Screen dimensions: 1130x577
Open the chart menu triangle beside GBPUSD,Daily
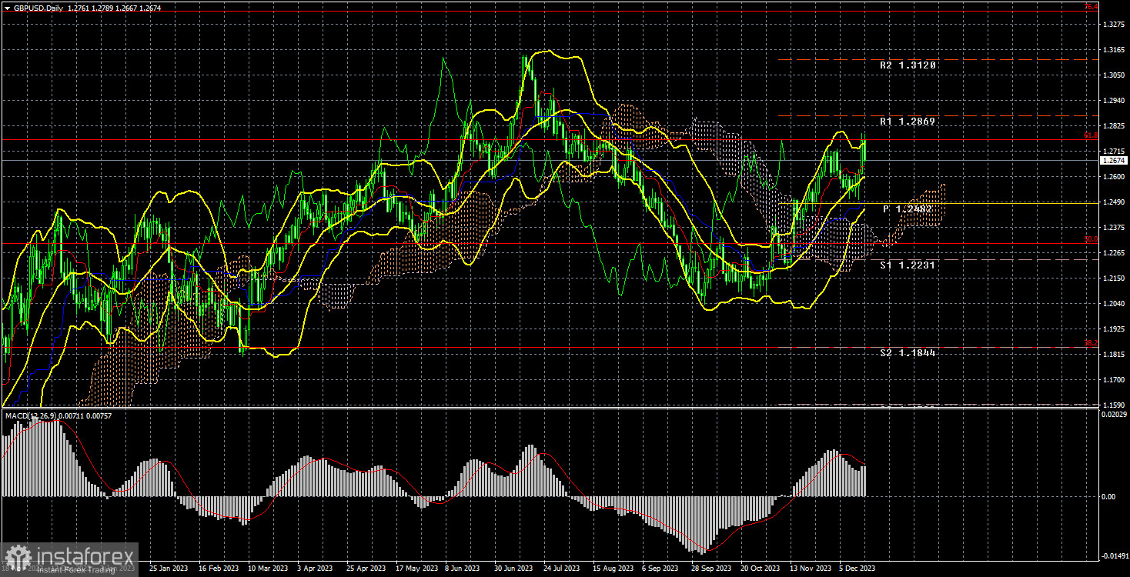pyautogui.click(x=7, y=7)
